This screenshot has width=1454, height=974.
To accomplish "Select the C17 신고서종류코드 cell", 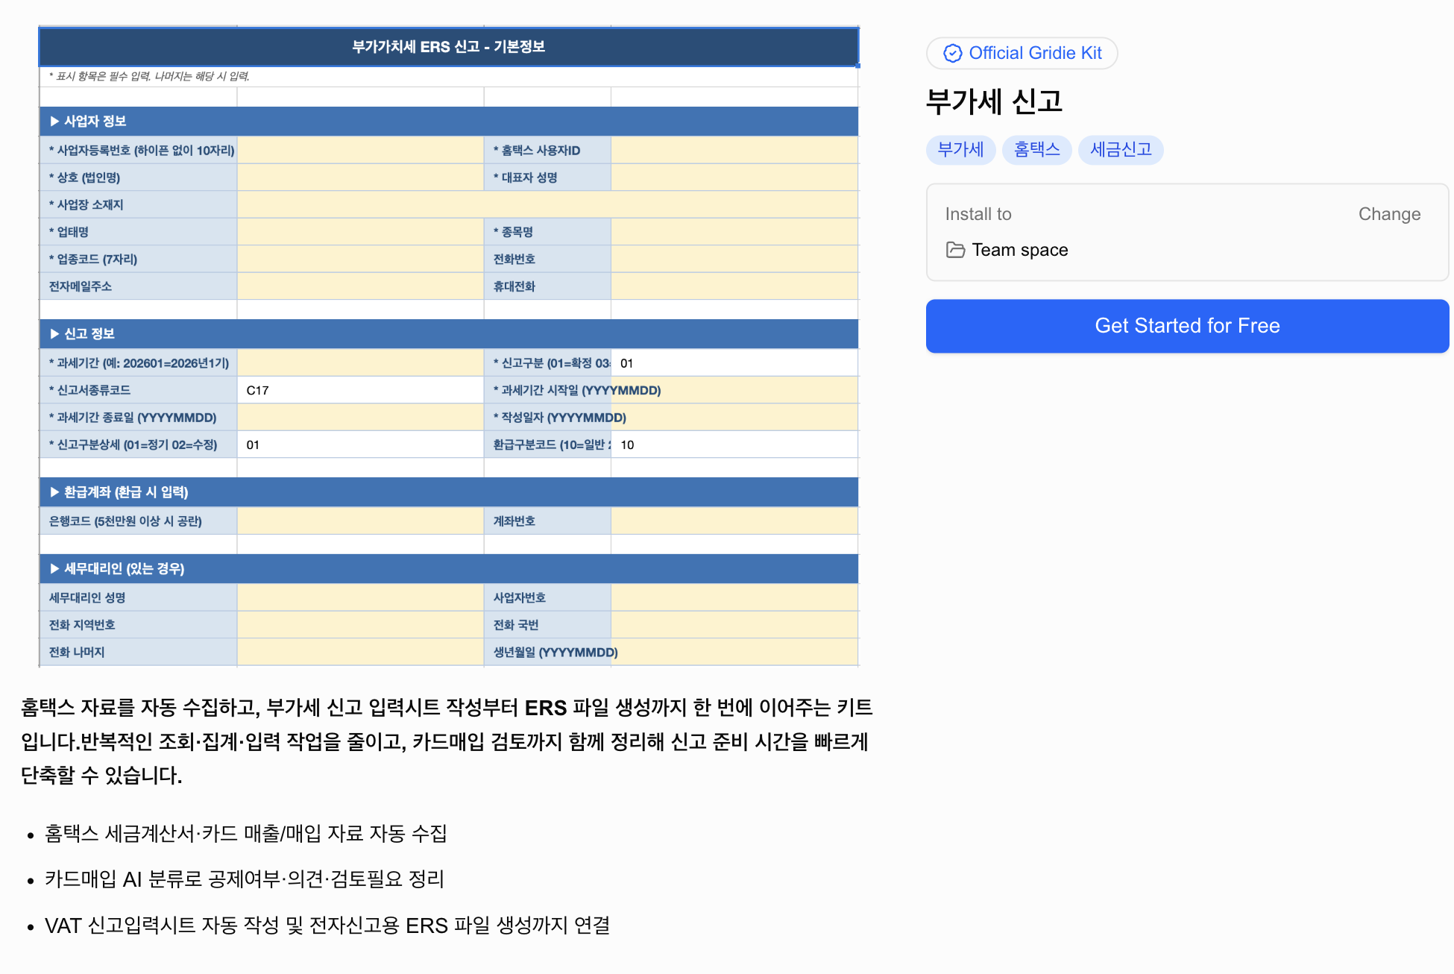I will coord(360,389).
